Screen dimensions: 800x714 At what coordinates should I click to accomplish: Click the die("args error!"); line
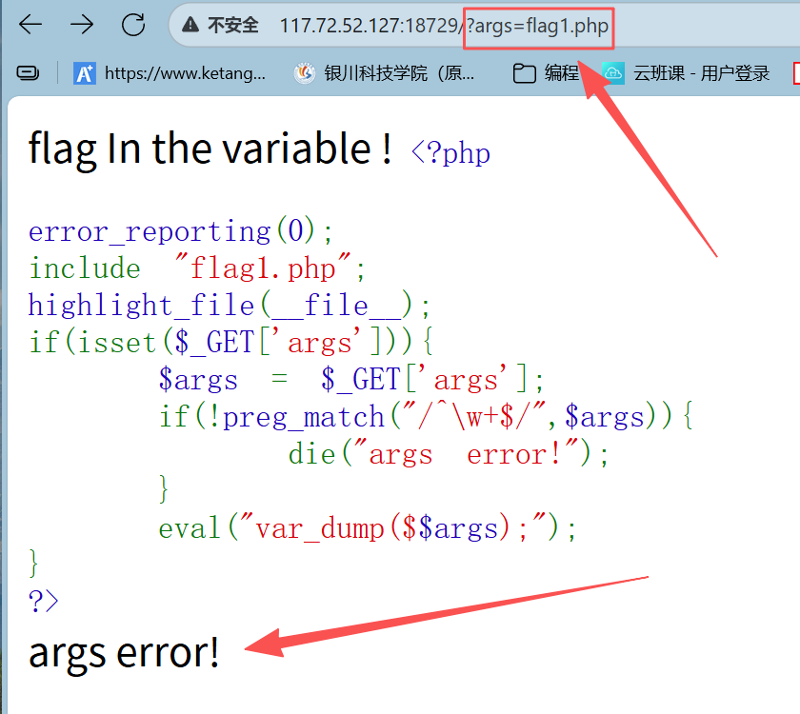[x=449, y=454]
